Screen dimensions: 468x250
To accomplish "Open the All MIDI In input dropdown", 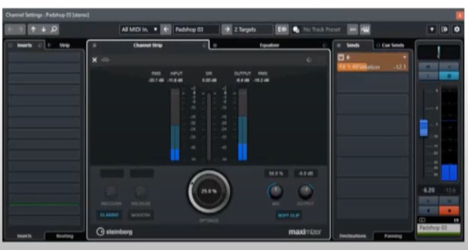I will point(139,29).
